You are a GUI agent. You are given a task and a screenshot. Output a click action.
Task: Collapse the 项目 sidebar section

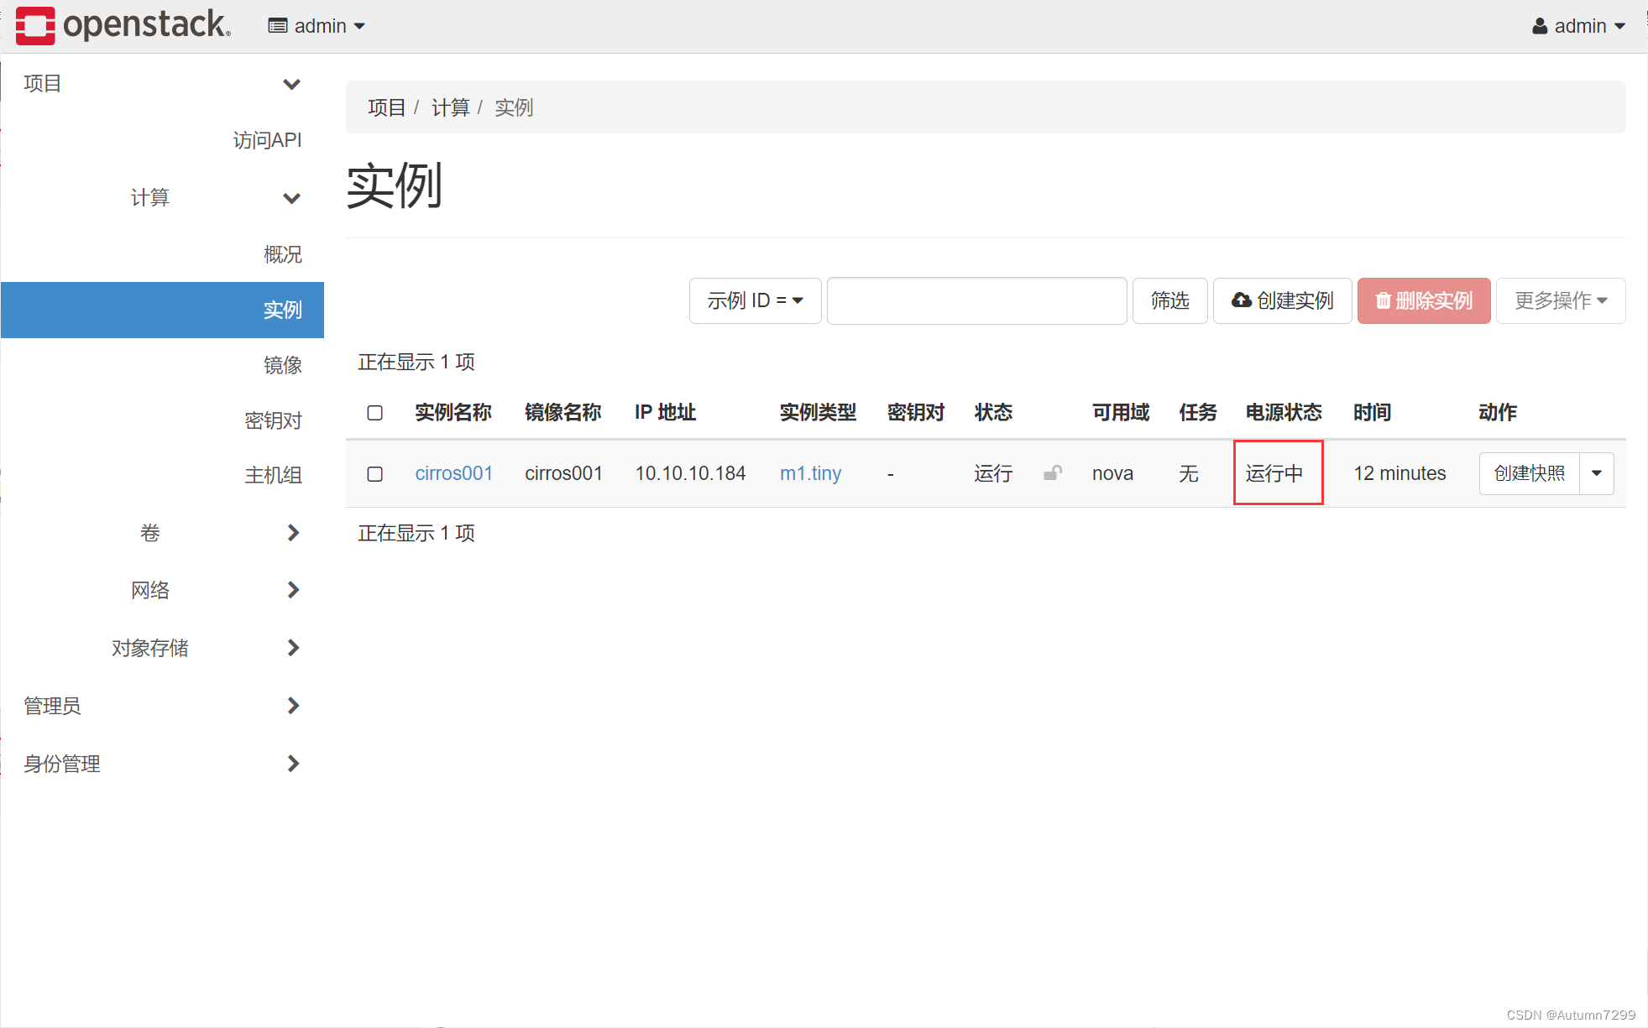pyautogui.click(x=162, y=84)
